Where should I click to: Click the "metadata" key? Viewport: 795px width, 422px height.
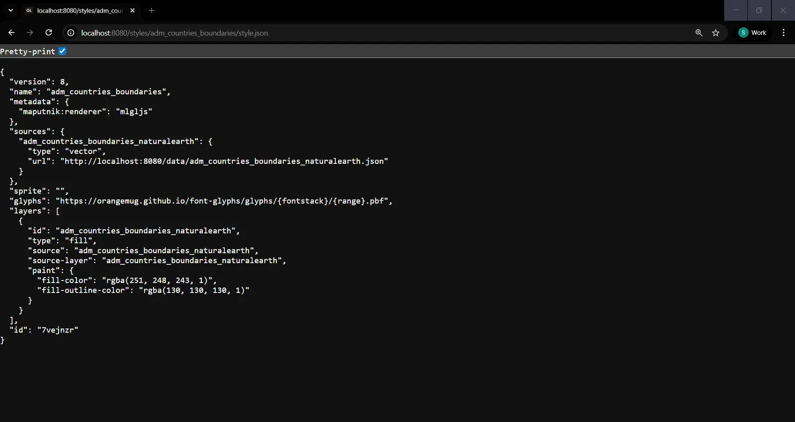coord(32,102)
